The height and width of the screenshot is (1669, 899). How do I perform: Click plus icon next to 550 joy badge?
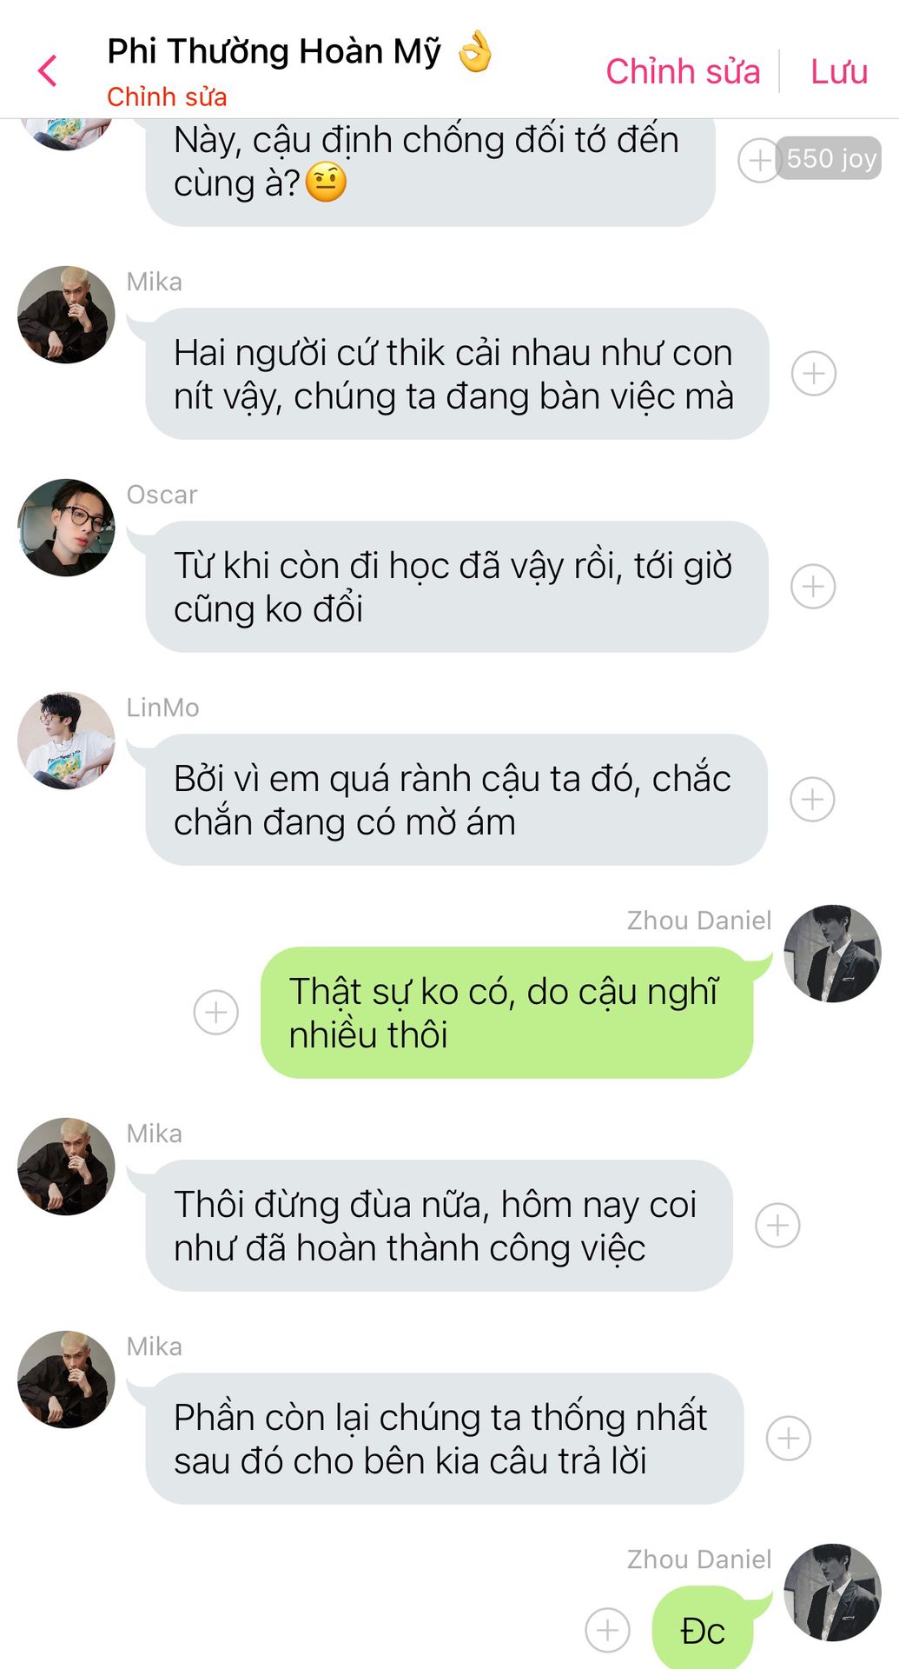758,160
